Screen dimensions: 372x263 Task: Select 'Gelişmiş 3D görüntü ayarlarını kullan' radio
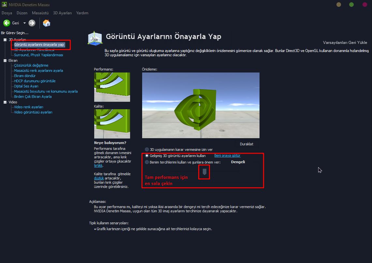147,156
